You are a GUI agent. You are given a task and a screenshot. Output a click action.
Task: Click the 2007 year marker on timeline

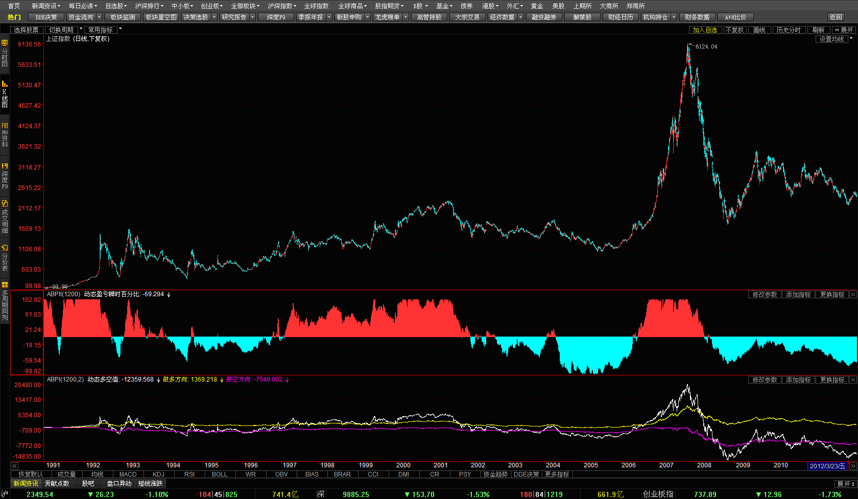pos(666,465)
